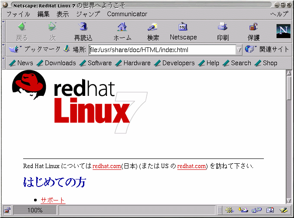The height and width of the screenshot is (218, 294).
Task: Open the 編集 (Edit) menu
Action: click(x=43, y=14)
